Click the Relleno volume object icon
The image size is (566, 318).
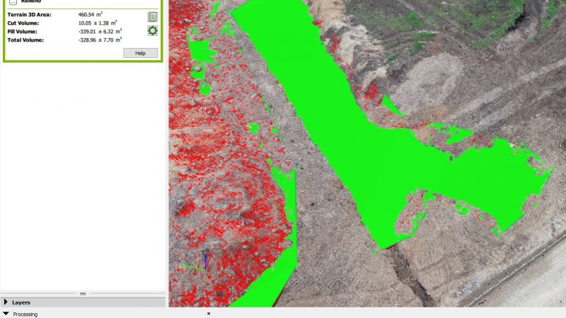click(x=12, y=2)
